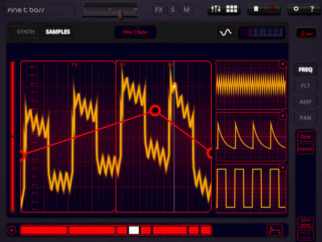Screen dimensions: 322x242
Task: Click the red Z indicator button
Action: pos(306,33)
